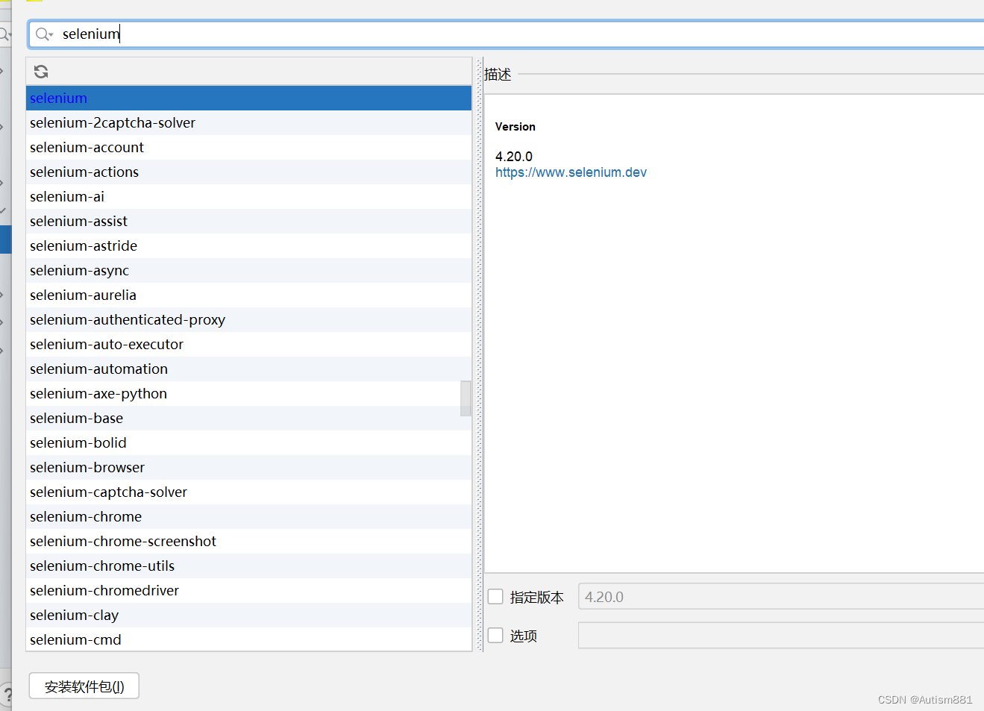Click the help question mark icon

coord(7,695)
